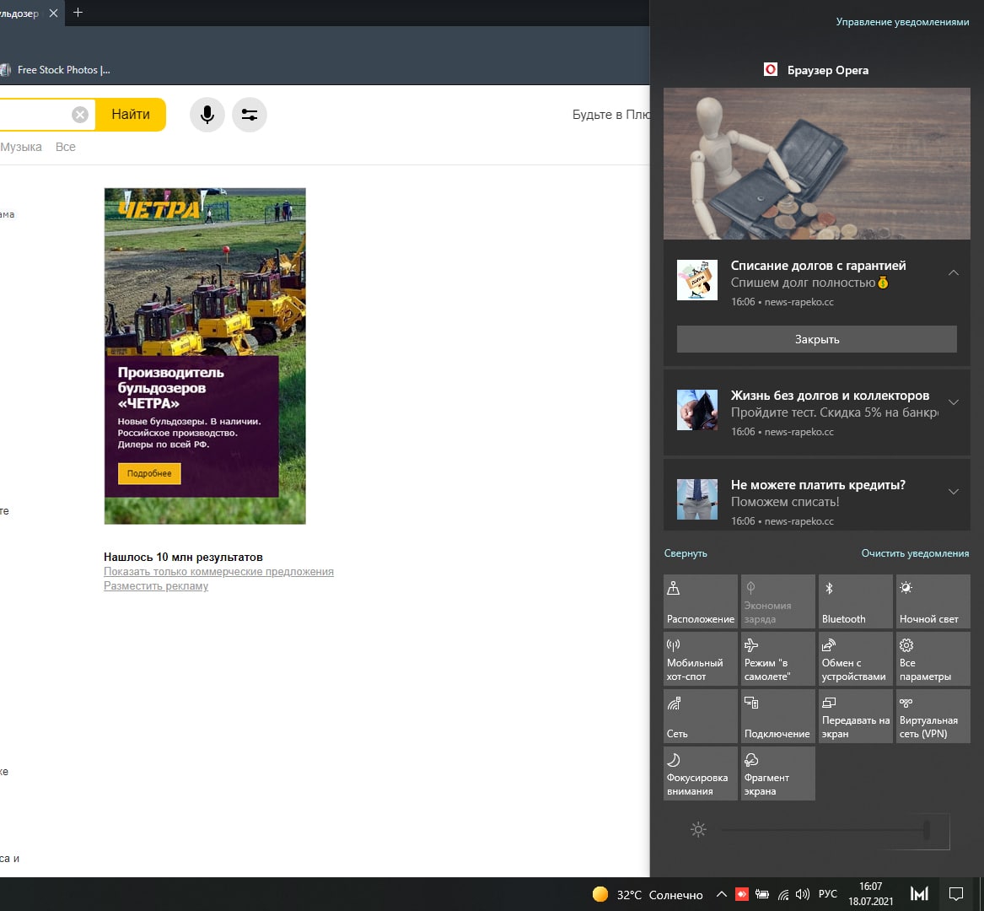Open the wallet notification large image
This screenshot has height=911, width=984.
(817, 164)
